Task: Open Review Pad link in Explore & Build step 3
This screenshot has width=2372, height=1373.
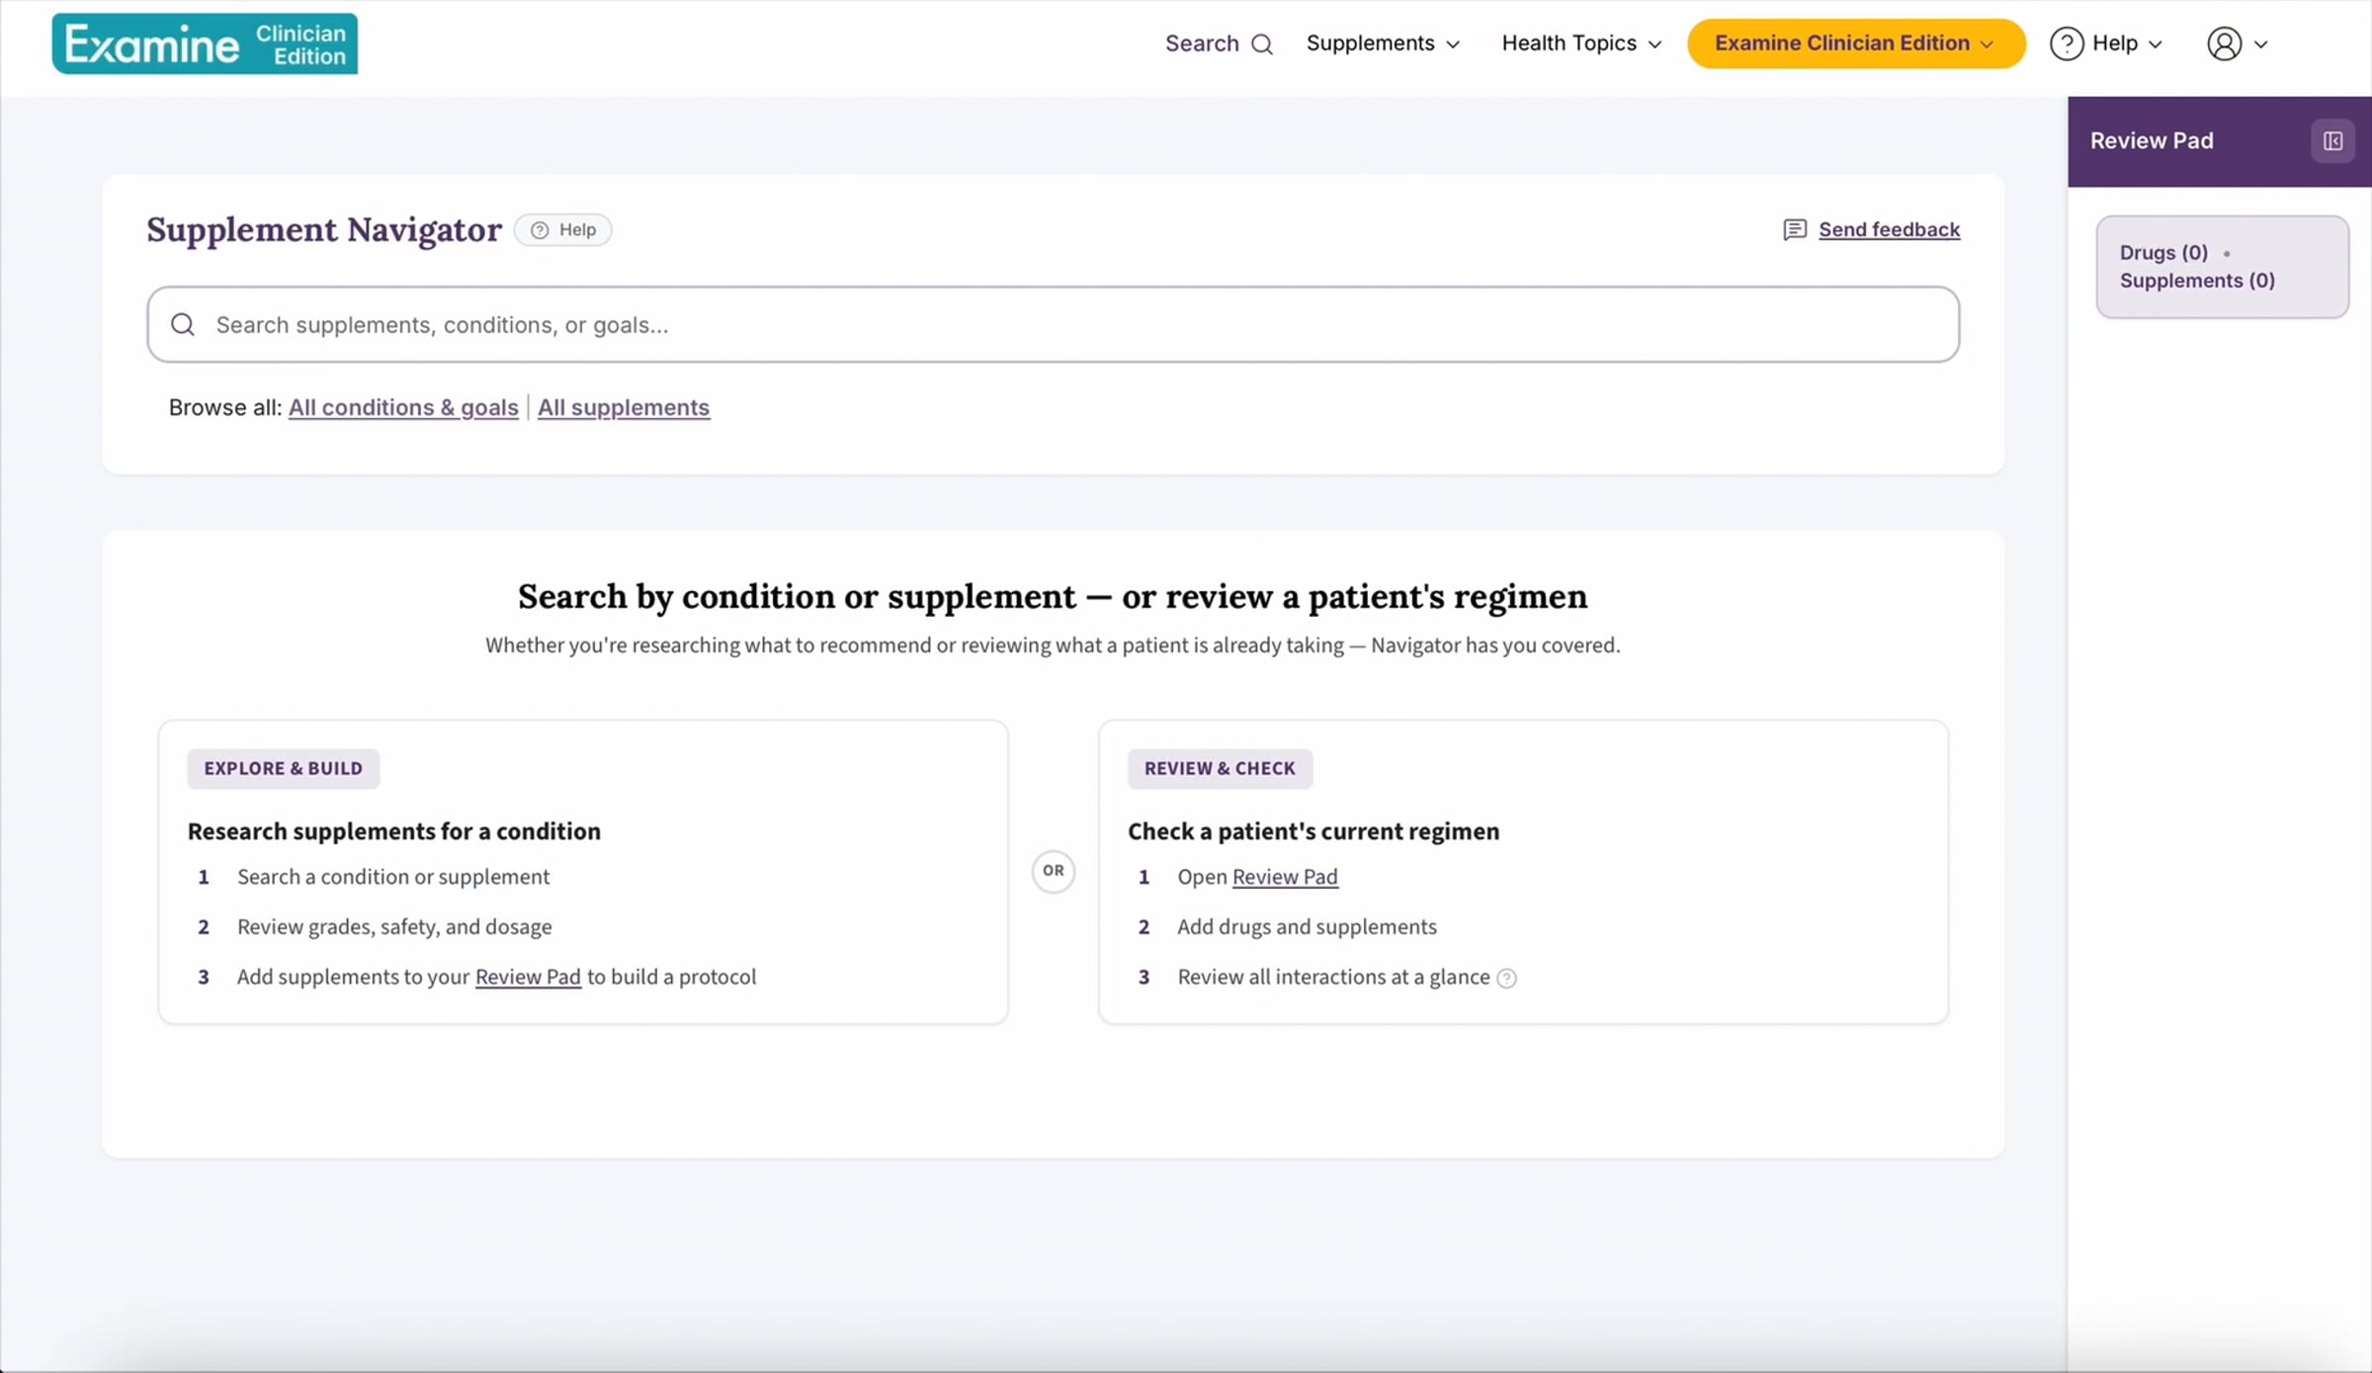Action: click(x=528, y=977)
